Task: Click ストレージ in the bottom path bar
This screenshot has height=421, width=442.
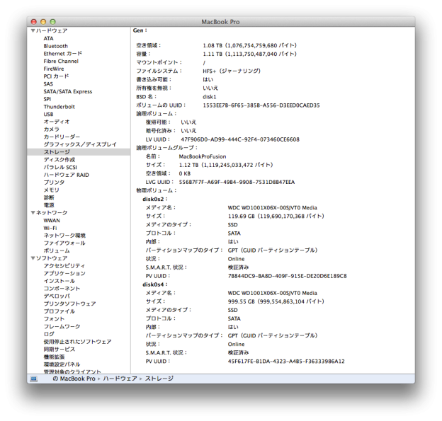Action: (x=159, y=379)
